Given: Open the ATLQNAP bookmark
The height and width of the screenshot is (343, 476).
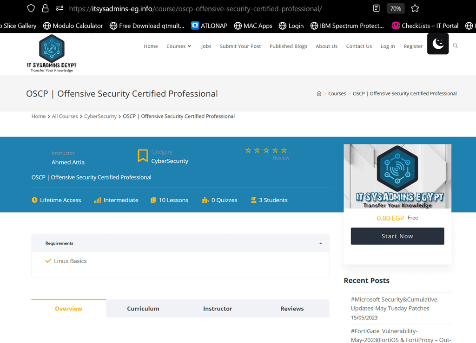Looking at the screenshot, I should point(209,26).
